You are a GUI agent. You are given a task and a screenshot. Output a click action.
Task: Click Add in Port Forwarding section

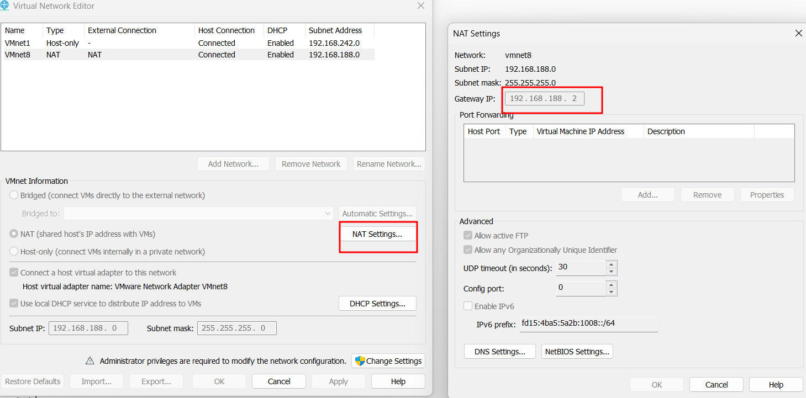(x=648, y=195)
